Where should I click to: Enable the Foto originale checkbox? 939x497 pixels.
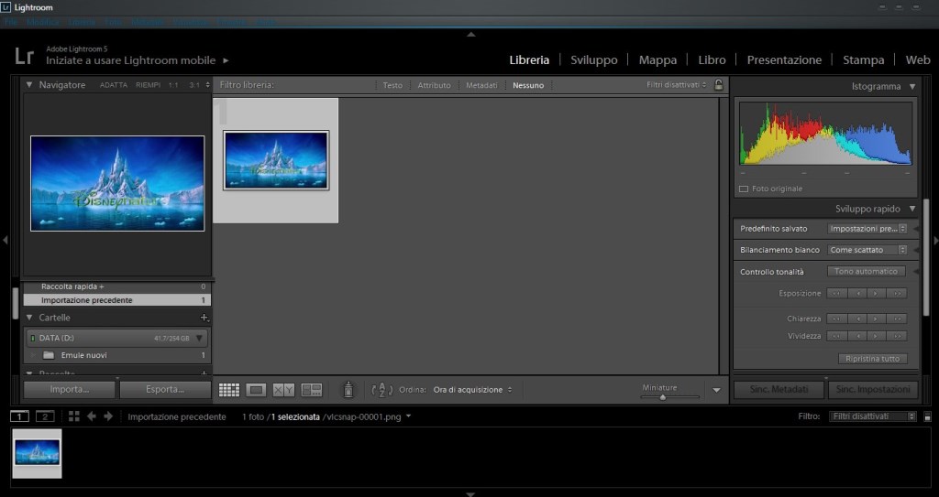point(744,189)
